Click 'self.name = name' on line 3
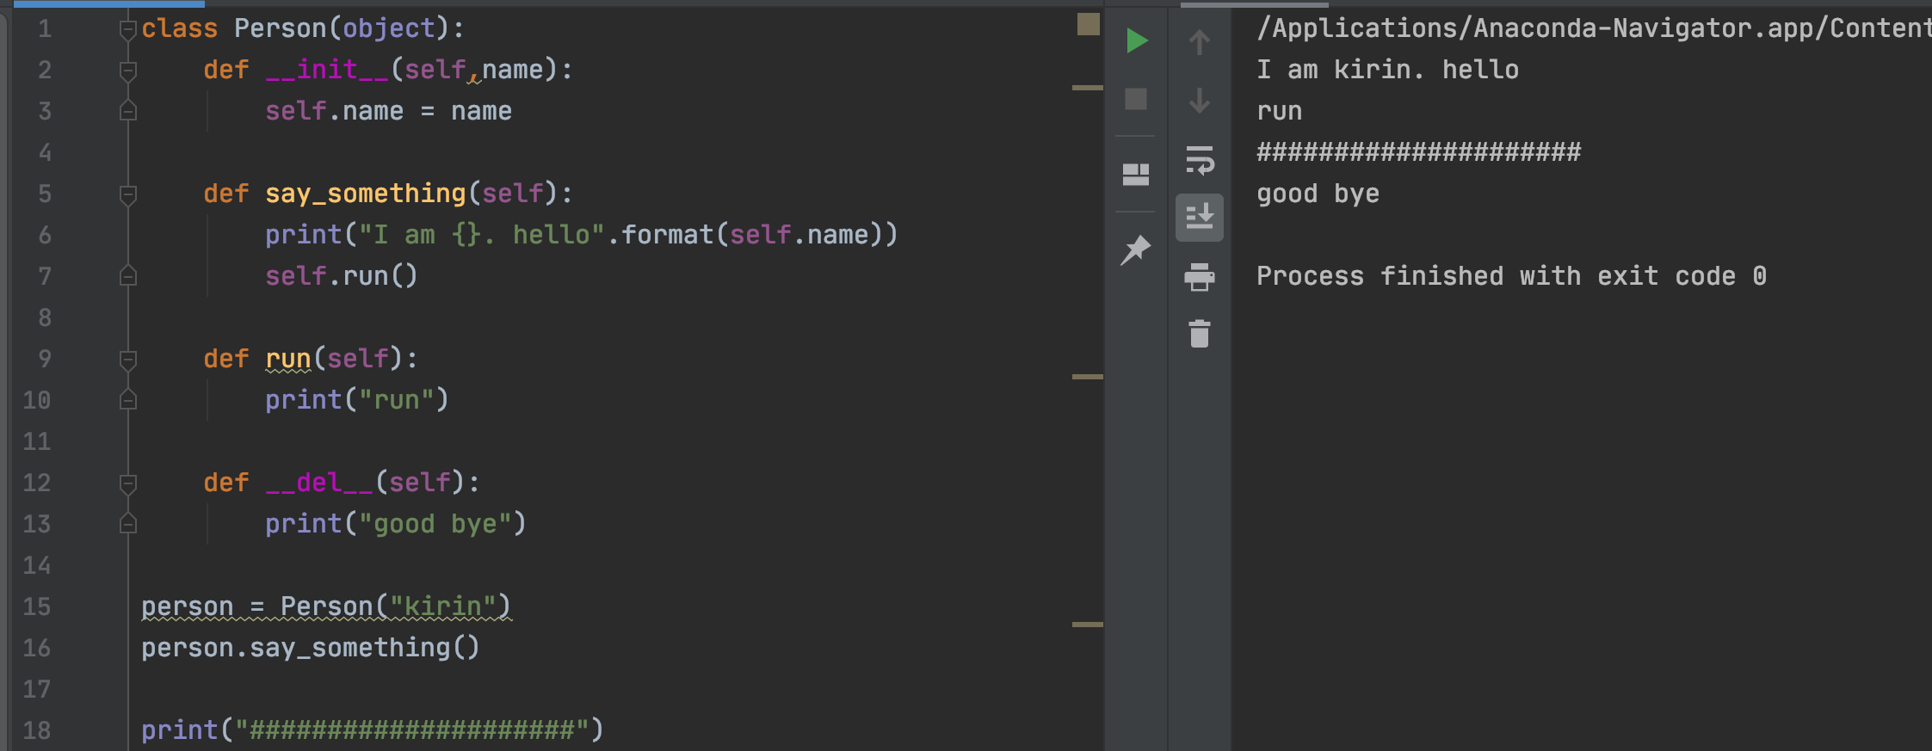Screen dimensions: 1932x751 click(388, 111)
